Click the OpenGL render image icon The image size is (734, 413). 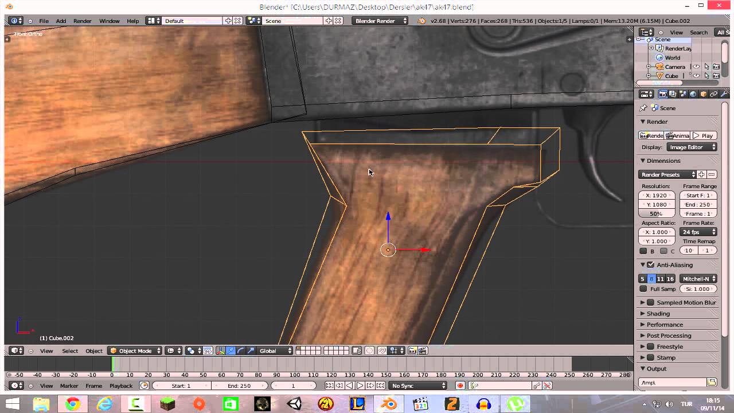[412, 350]
